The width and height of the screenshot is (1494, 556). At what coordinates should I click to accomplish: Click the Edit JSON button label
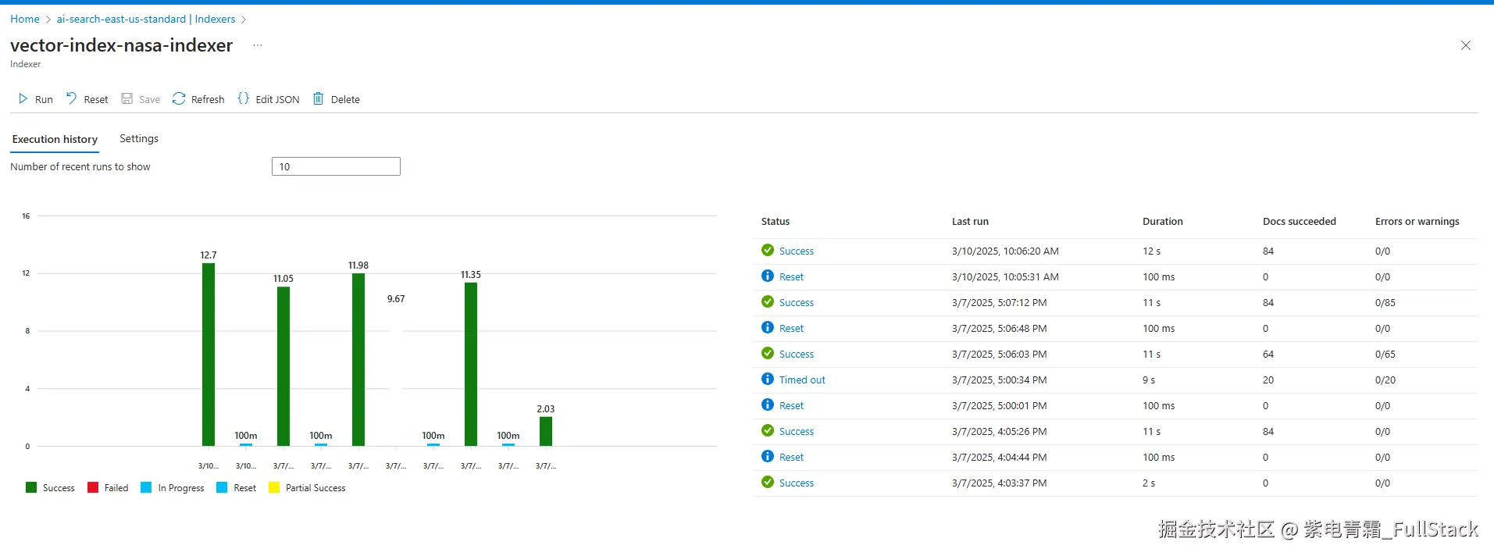277,99
